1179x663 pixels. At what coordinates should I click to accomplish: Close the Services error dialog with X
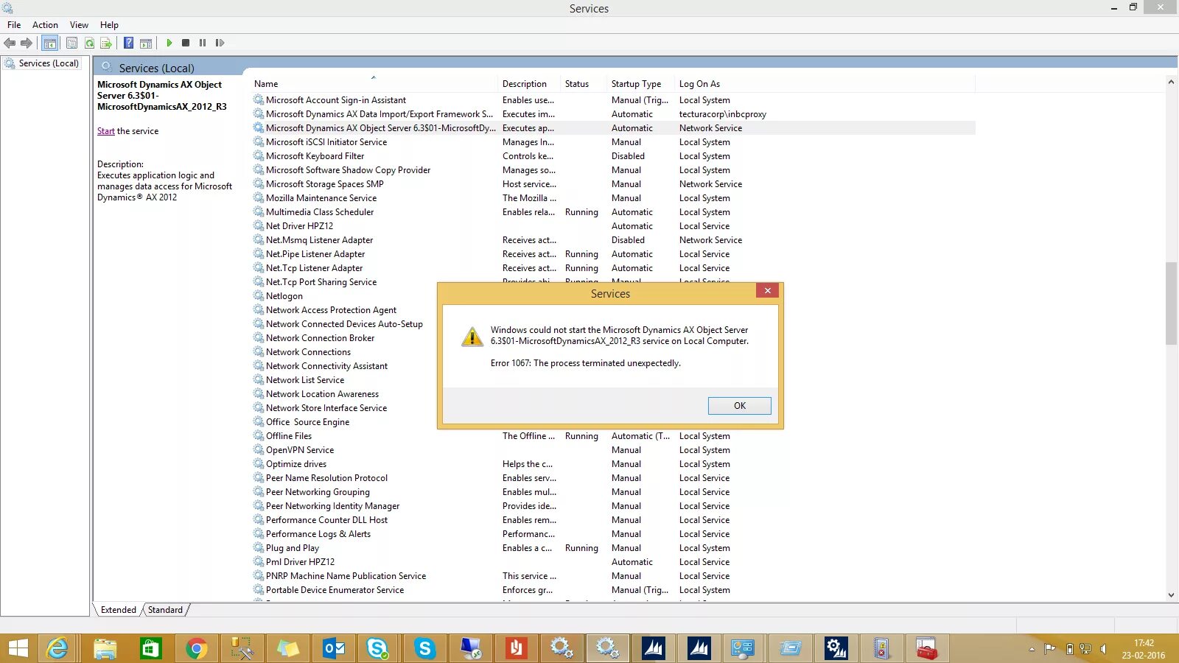tap(768, 290)
